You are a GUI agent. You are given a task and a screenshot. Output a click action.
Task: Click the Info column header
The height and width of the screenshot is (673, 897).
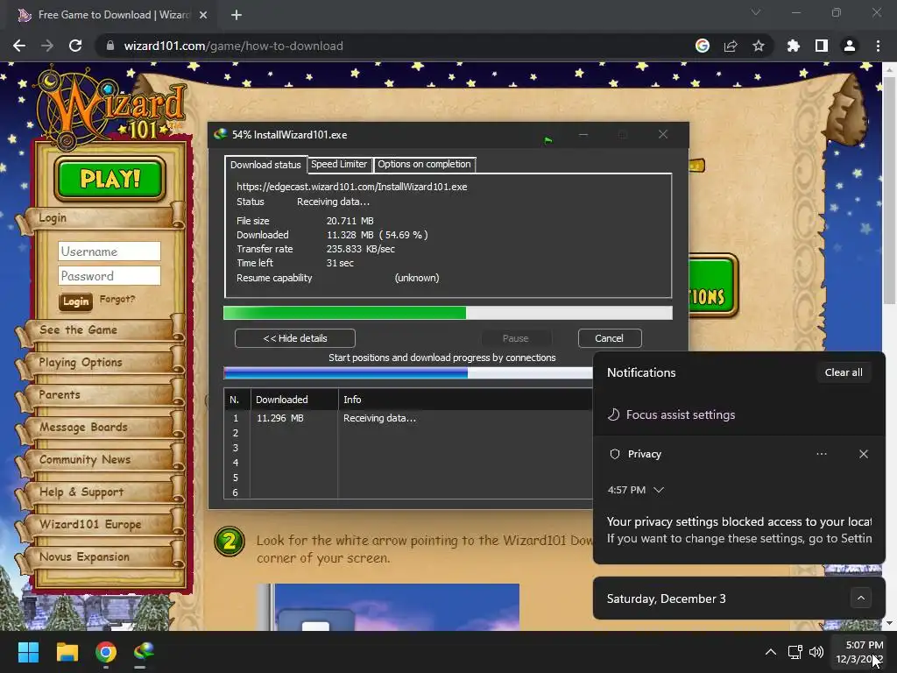pos(465,400)
